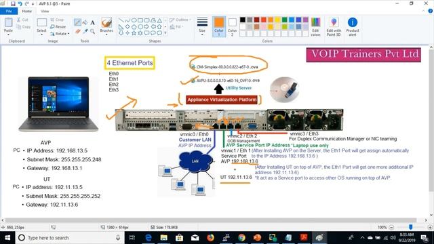Choose the Right arrow shape
This screenshot has width=434, height=244.
coord(146,26)
